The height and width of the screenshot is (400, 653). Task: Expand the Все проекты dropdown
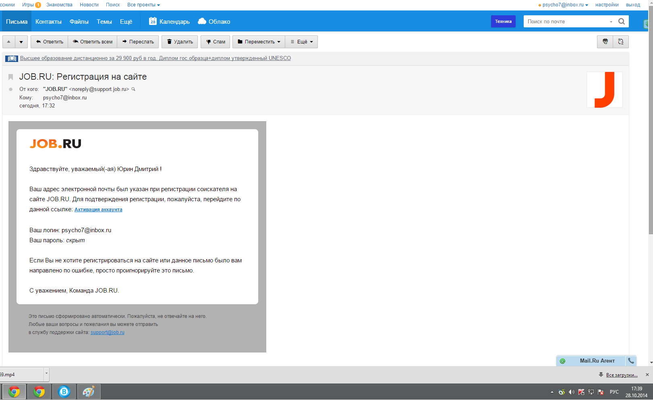[143, 5]
